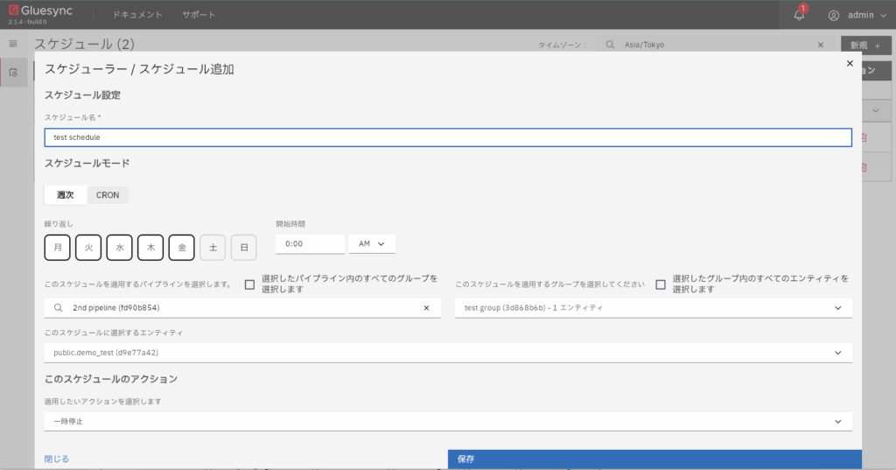Image resolution: width=896 pixels, height=470 pixels.
Task: Open the admin user account menu
Action: coord(857,15)
